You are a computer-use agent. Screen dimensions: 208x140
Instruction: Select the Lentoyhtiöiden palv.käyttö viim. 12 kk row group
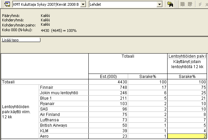[20, 112]
